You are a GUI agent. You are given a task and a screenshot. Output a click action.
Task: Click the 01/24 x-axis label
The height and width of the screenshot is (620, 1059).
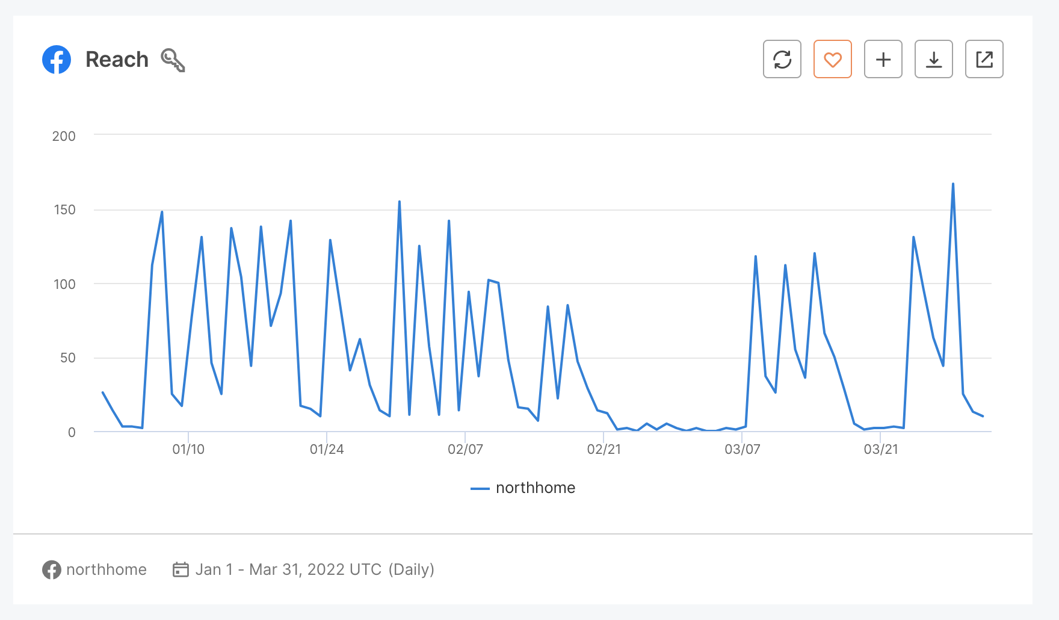(x=327, y=449)
